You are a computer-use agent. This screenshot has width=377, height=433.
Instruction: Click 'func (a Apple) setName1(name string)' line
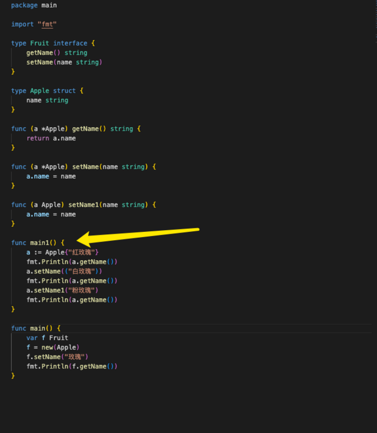83,205
